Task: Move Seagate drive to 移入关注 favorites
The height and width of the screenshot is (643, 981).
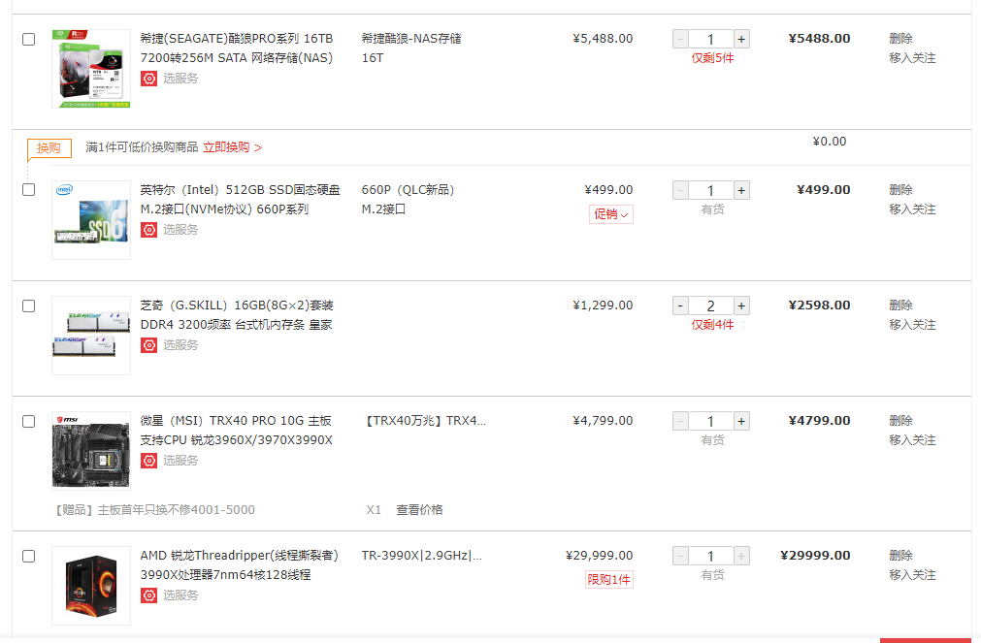Action: pyautogui.click(x=912, y=58)
